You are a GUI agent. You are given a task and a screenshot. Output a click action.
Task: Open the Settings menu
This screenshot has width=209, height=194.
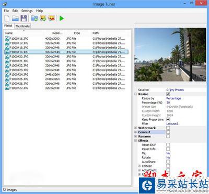[x=27, y=11]
